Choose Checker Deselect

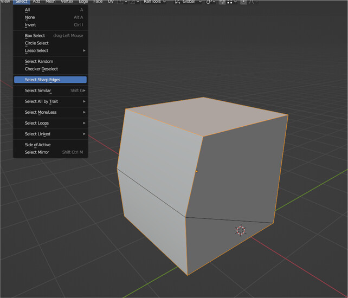tap(50, 69)
